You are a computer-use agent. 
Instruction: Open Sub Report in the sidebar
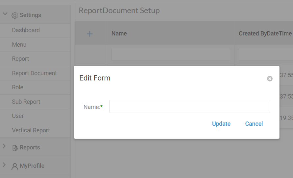tap(26, 102)
